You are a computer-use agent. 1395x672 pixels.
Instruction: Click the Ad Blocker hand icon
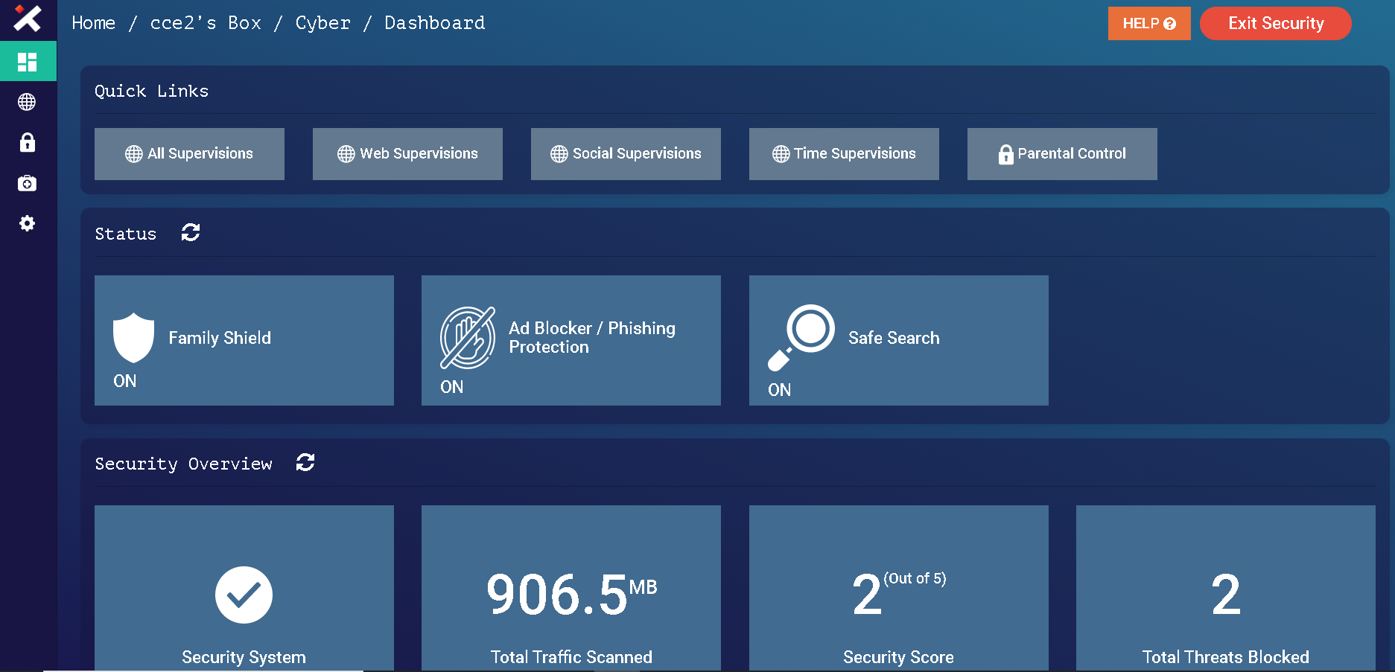pos(468,338)
